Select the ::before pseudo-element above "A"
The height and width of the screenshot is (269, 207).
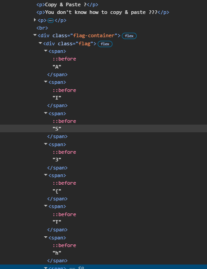65,59
